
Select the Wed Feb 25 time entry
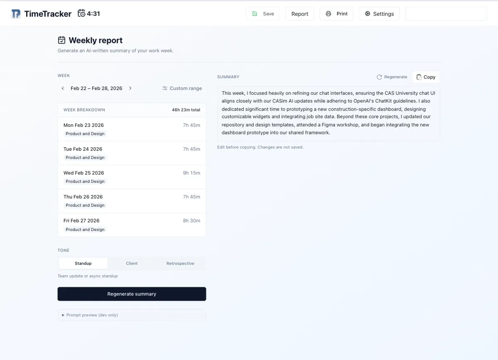(132, 177)
